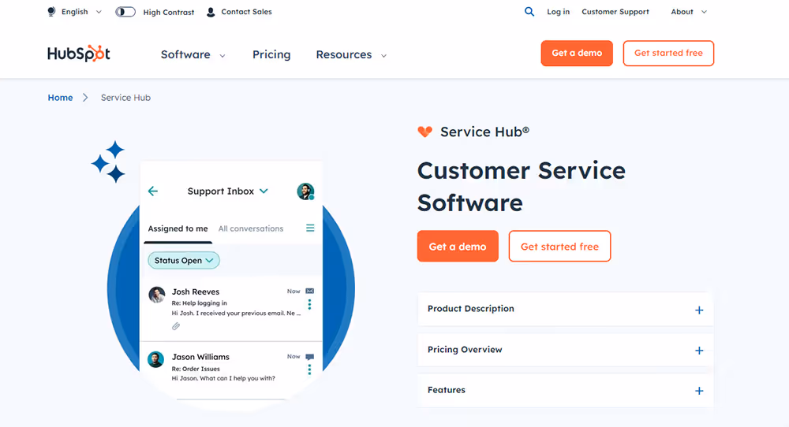The image size is (789, 427).
Task: Click the blue sparkle stars graphic
Action: pos(108,162)
